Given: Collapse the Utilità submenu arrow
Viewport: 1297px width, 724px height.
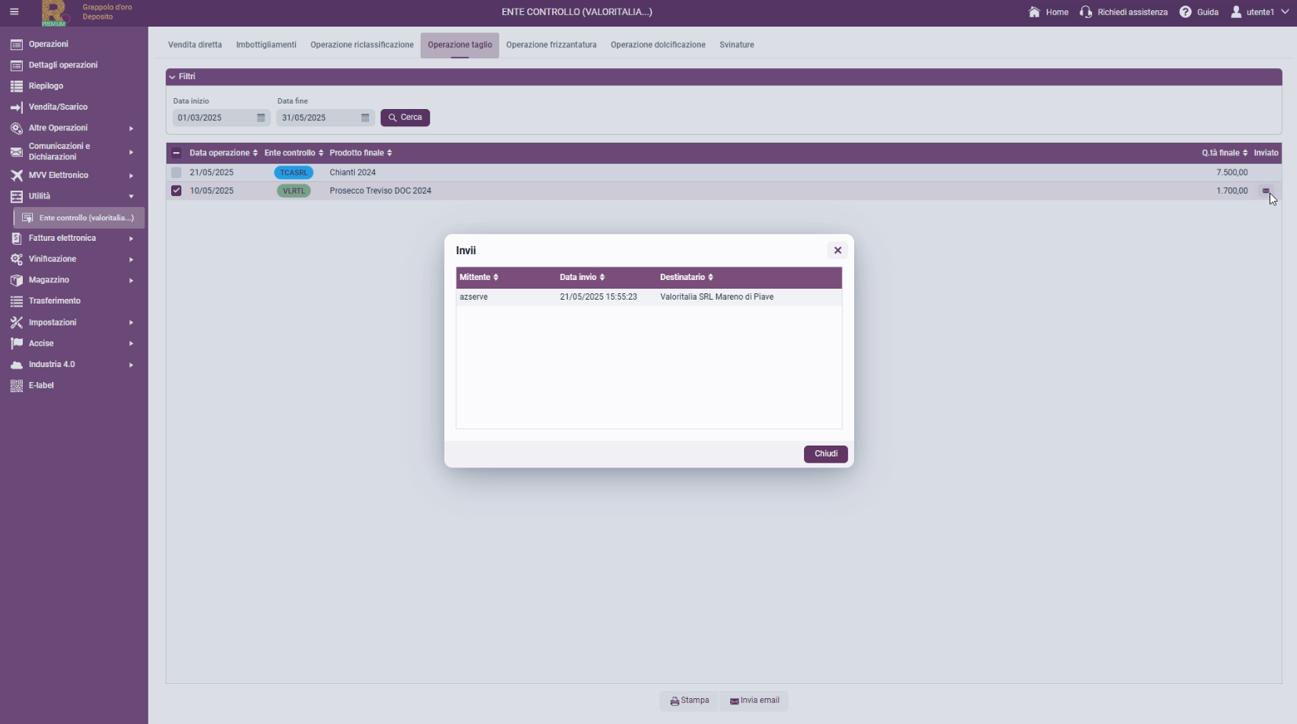Looking at the screenshot, I should point(131,197).
